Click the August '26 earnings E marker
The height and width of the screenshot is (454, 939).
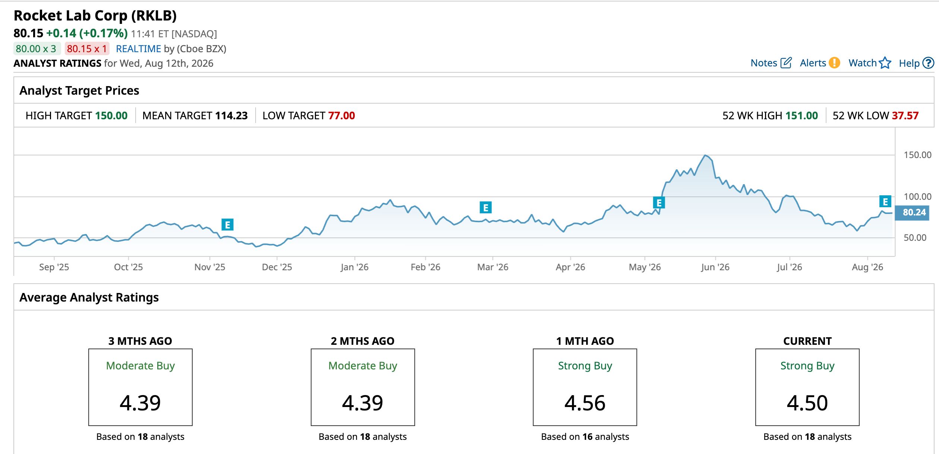[885, 202]
